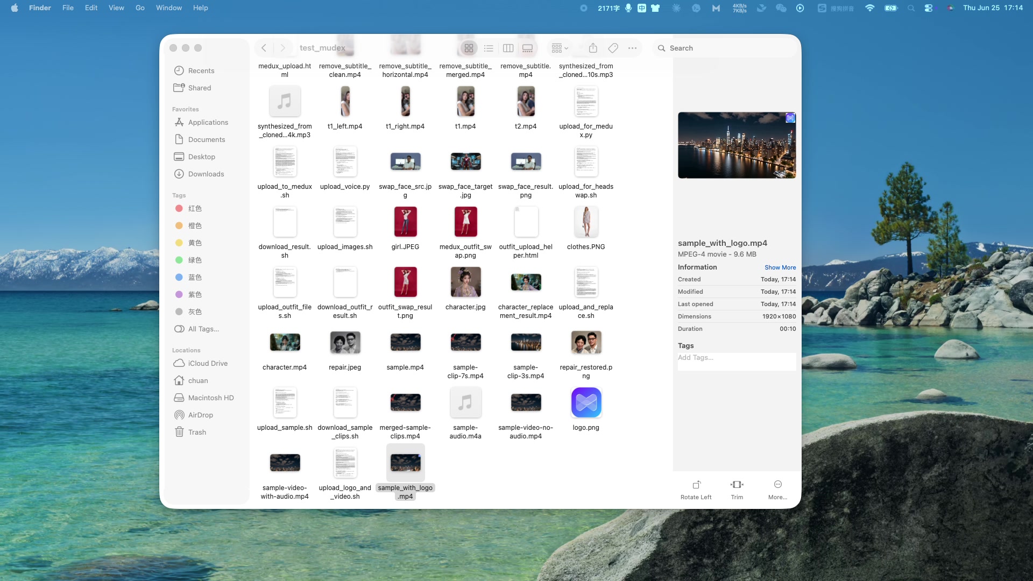Select the green 绿色 tag
Viewport: 1033px width, 581px height.
pos(207,260)
